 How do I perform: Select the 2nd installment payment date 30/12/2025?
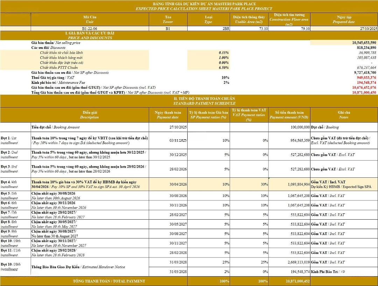pos(178,155)
